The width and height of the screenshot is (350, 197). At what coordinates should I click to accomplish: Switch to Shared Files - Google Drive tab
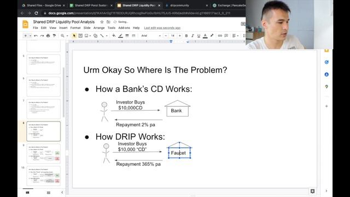pos(44,5)
